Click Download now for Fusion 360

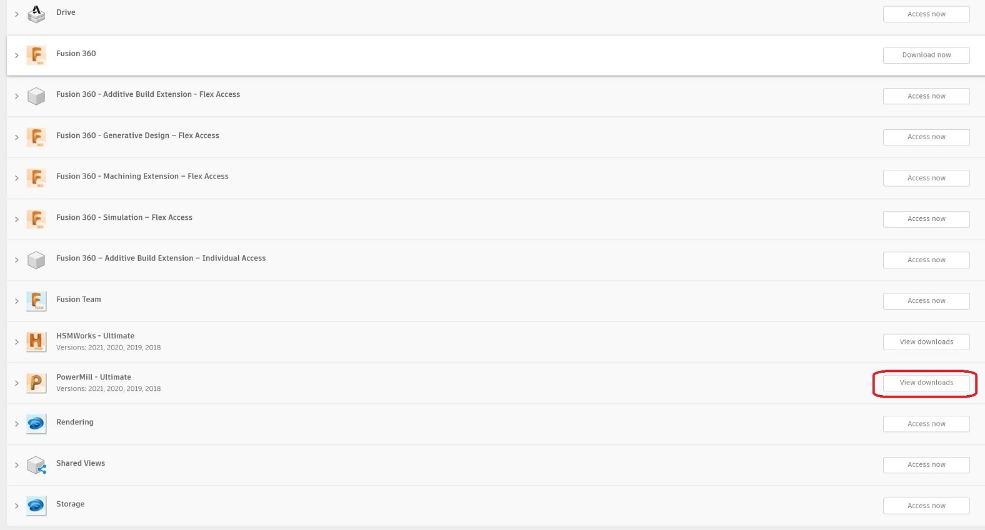tap(926, 55)
